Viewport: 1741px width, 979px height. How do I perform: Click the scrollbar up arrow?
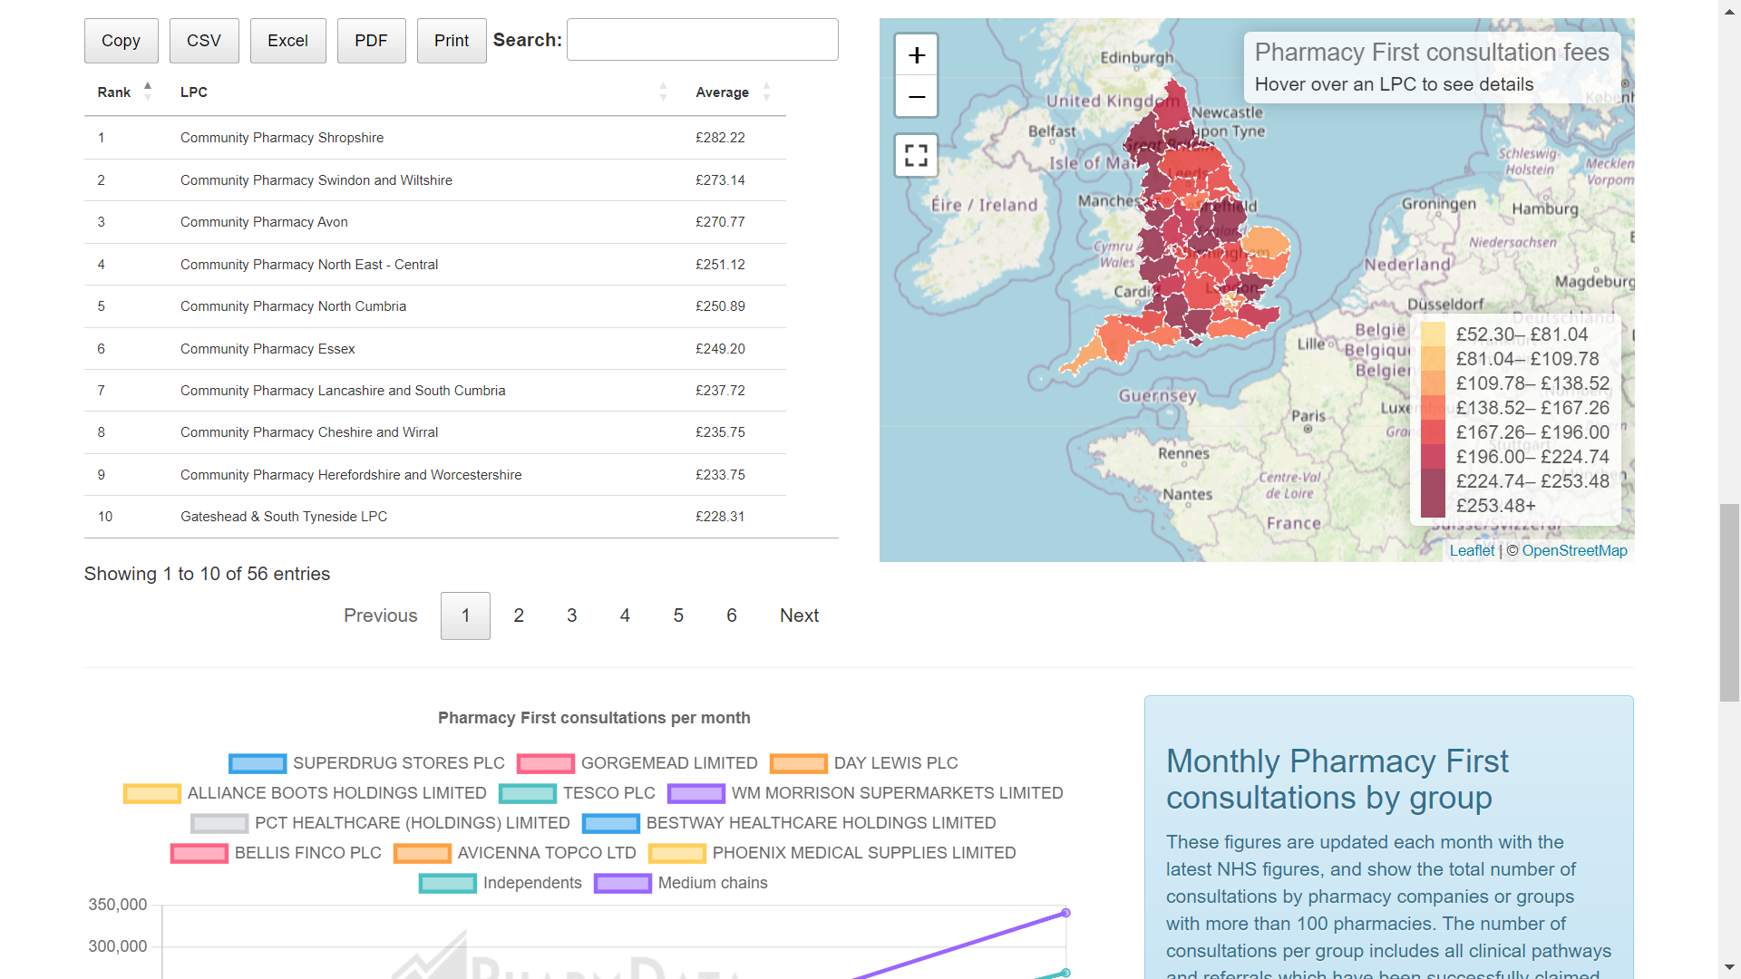[1730, 11]
